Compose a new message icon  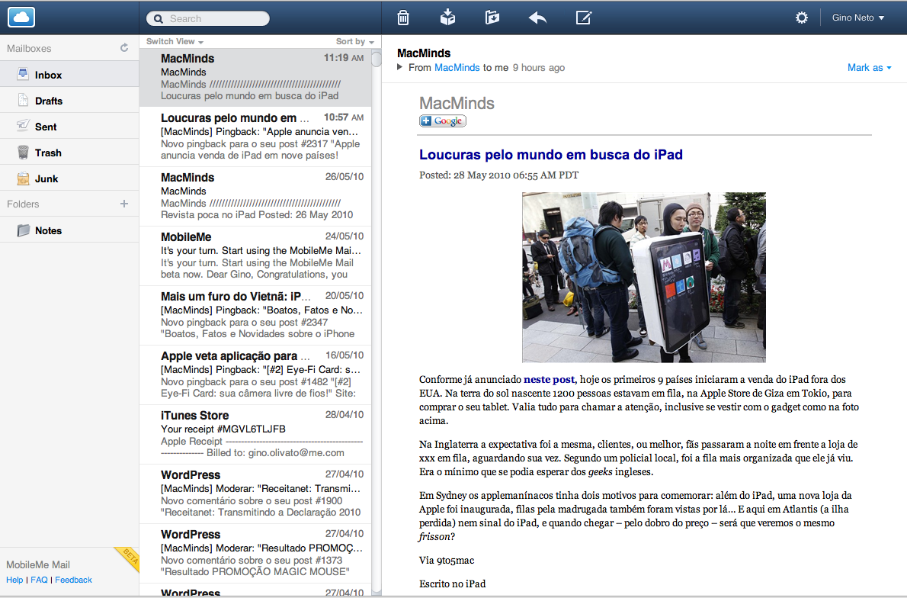[584, 18]
